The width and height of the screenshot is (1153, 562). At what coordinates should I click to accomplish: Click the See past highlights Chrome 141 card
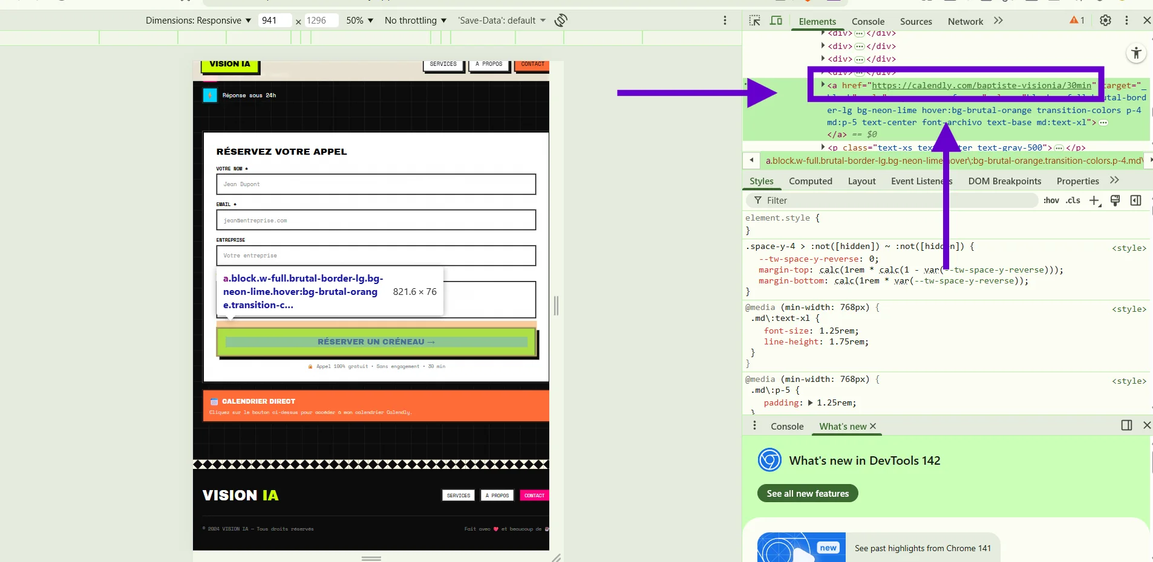(x=878, y=547)
